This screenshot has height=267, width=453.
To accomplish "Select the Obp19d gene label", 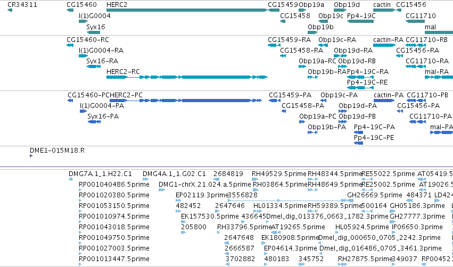I will point(347,5).
